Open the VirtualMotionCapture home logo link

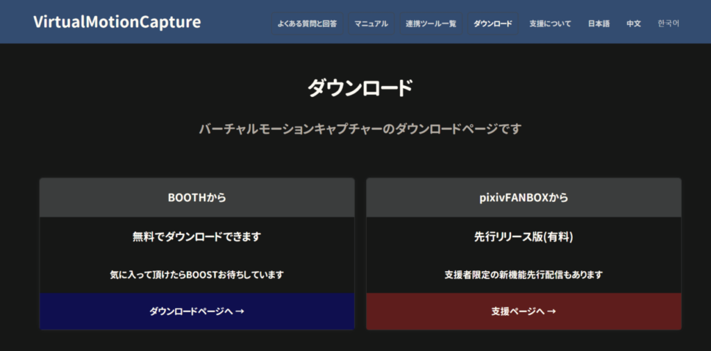click(117, 22)
